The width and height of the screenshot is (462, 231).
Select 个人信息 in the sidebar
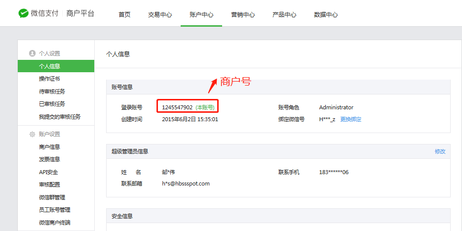[49, 66]
